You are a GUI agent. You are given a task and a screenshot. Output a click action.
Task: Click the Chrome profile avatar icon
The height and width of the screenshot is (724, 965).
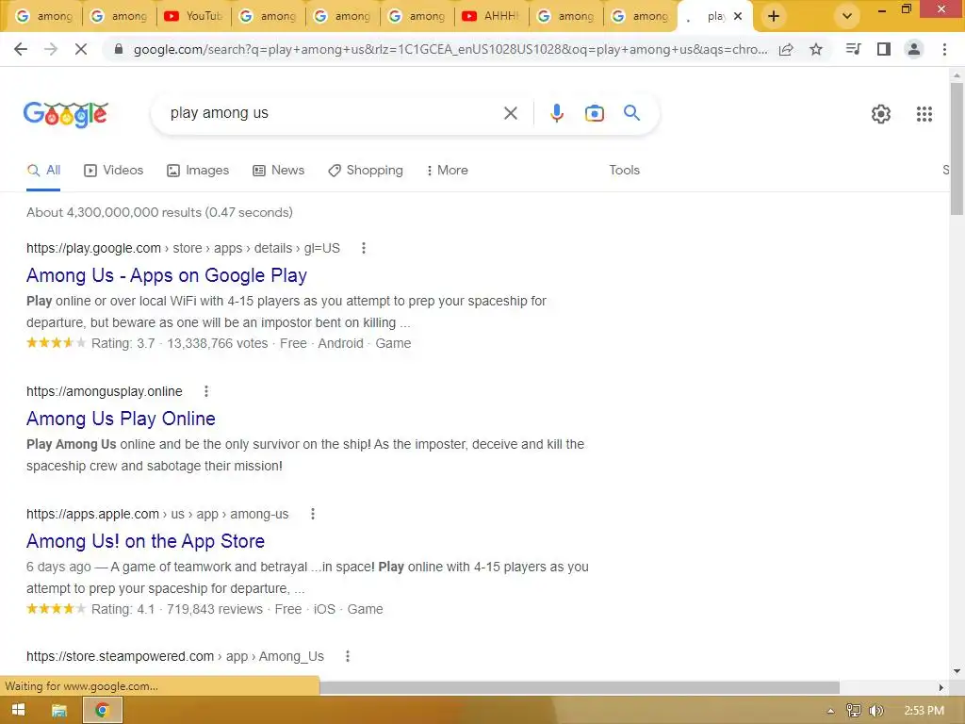pyautogui.click(x=914, y=49)
